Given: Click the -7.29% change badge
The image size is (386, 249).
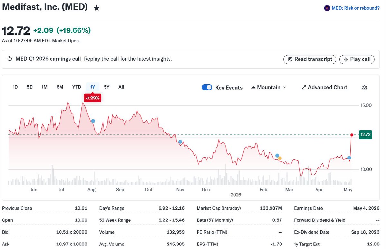Looking at the screenshot, I should [x=93, y=98].
